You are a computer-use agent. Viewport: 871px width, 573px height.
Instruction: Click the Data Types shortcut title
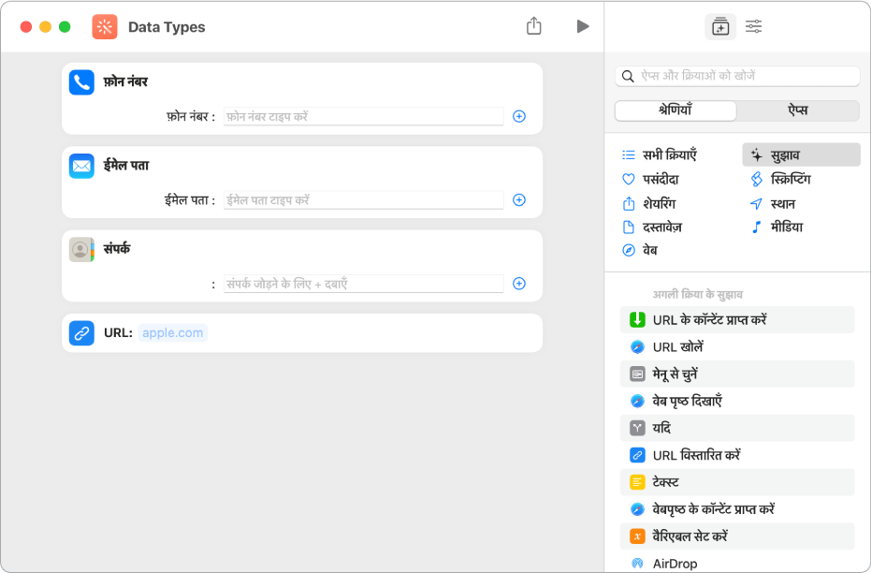(167, 26)
